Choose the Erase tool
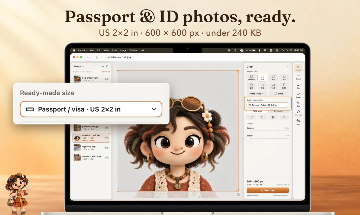Screen dimensions: 360x215 click(x=298, y=95)
